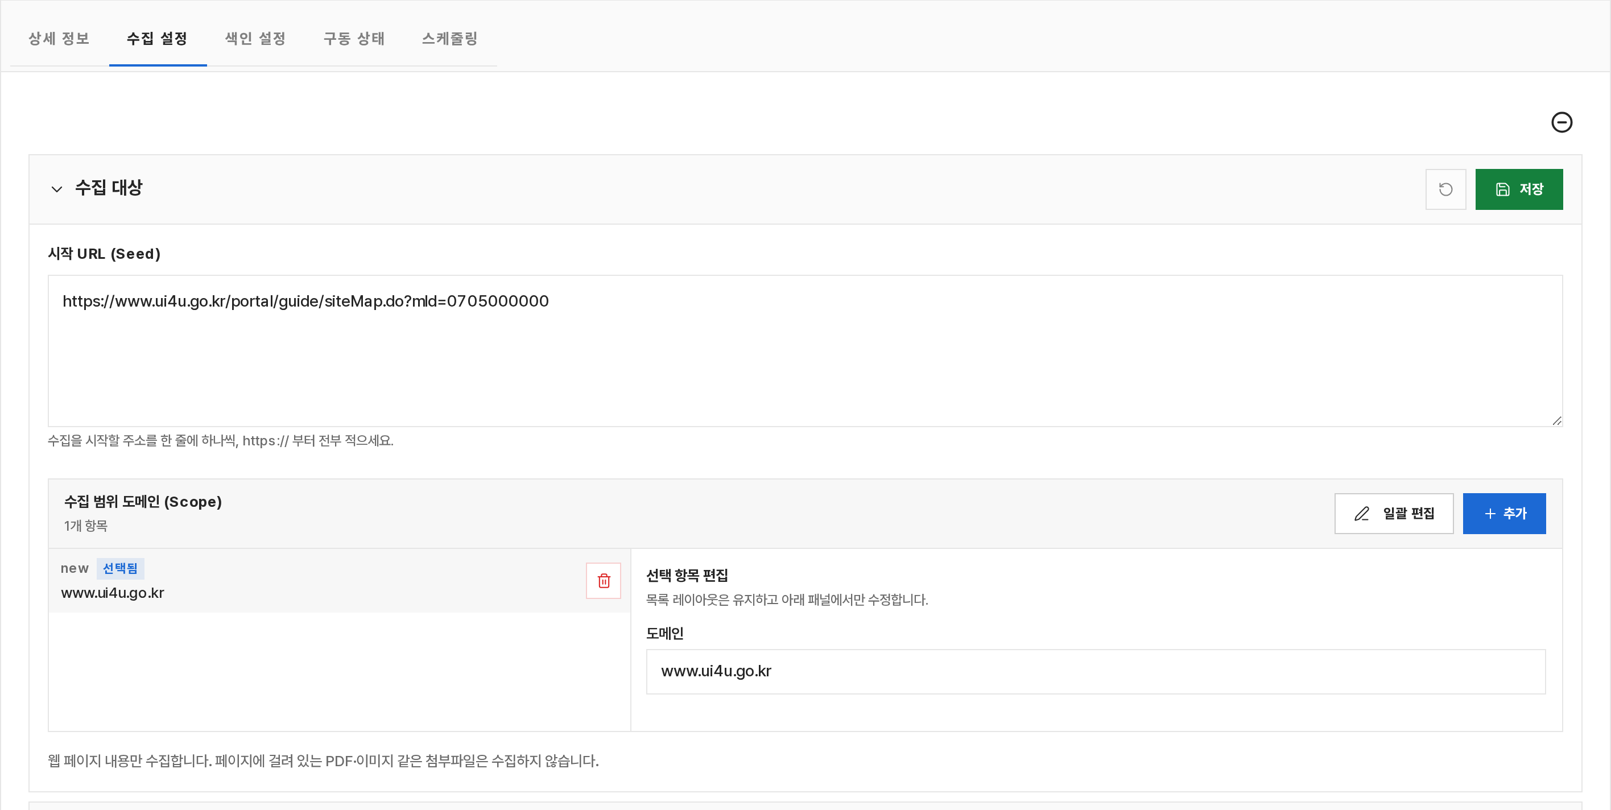
Task: Focus the 도메인 input field
Action: [x=1096, y=671]
